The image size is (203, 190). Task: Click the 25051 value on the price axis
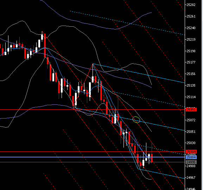[191, 132]
